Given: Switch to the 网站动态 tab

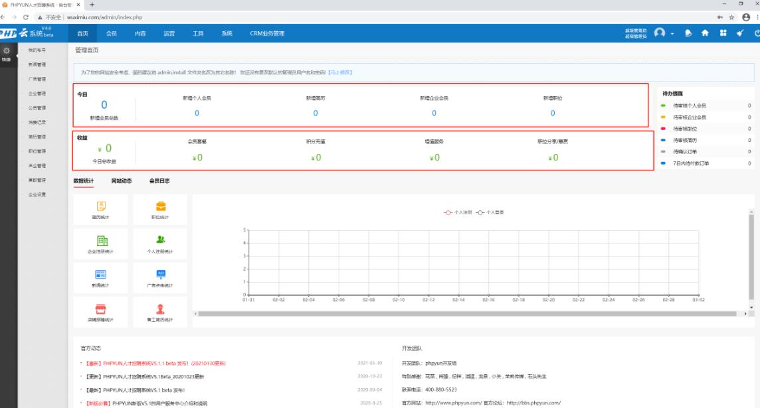Looking at the screenshot, I should 121,180.
